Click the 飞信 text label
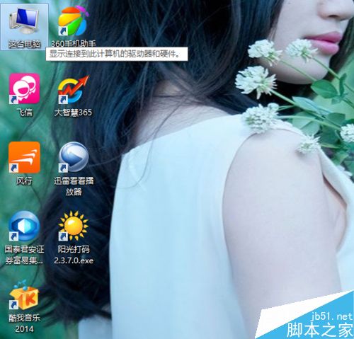 (24, 113)
